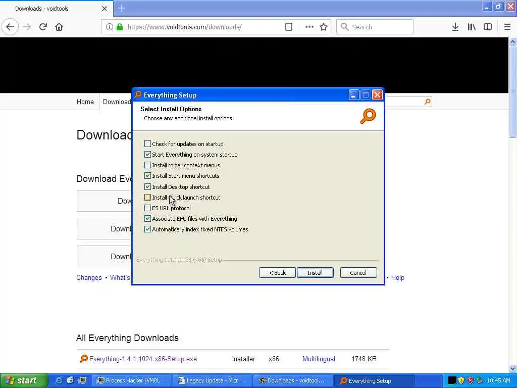Open Firefox hamburger menu
The width and height of the screenshot is (517, 388).
507,27
